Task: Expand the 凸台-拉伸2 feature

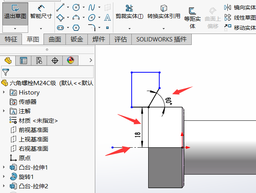Action: click(x=4, y=186)
